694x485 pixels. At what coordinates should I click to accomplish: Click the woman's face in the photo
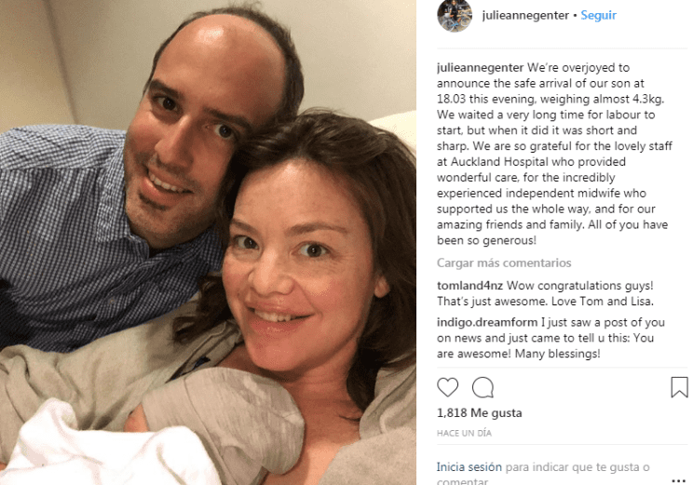coord(299,265)
